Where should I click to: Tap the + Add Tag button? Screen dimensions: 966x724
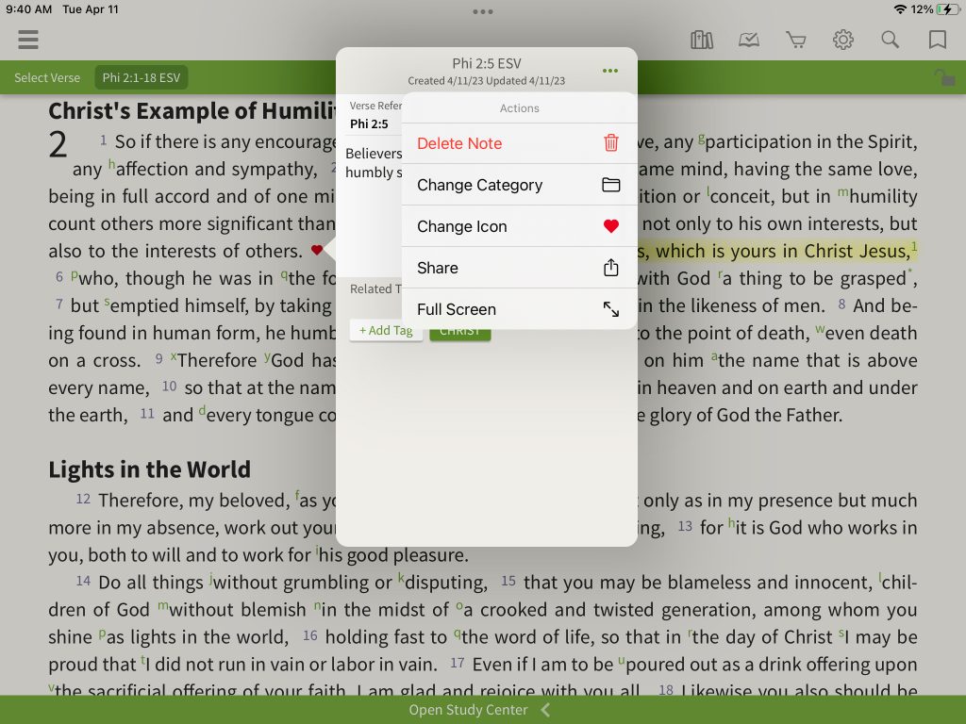[x=386, y=331]
